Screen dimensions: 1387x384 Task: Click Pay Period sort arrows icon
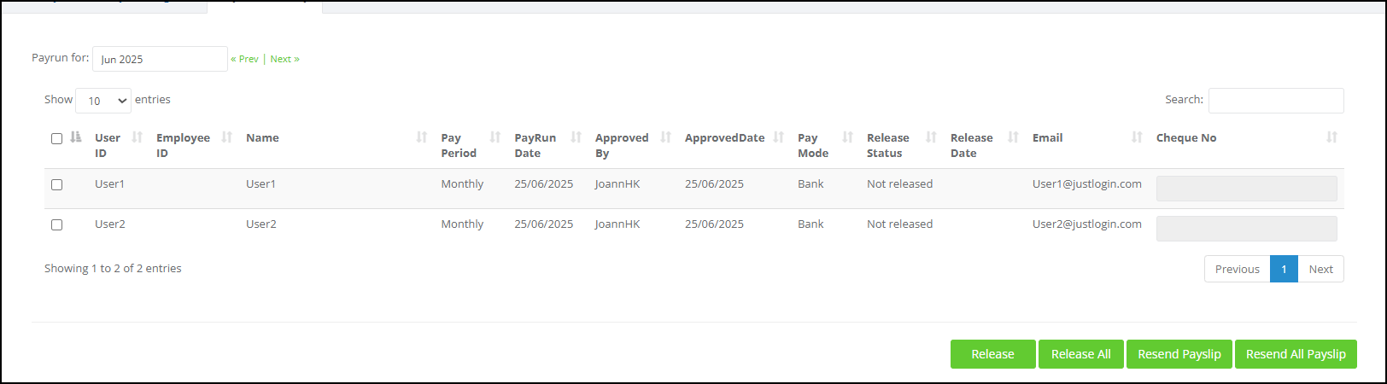click(495, 137)
